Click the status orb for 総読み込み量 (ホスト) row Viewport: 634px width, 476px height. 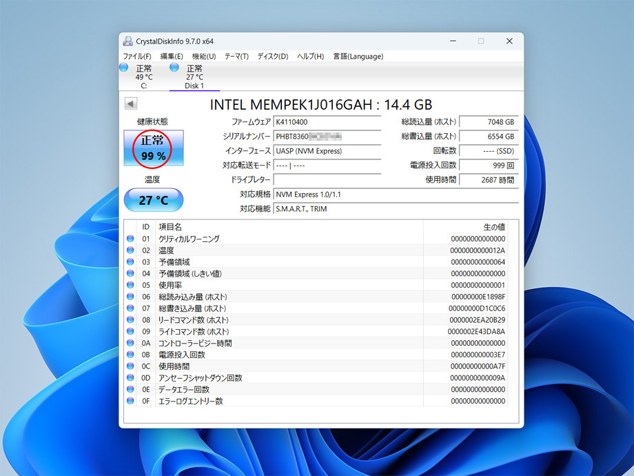coord(130,297)
